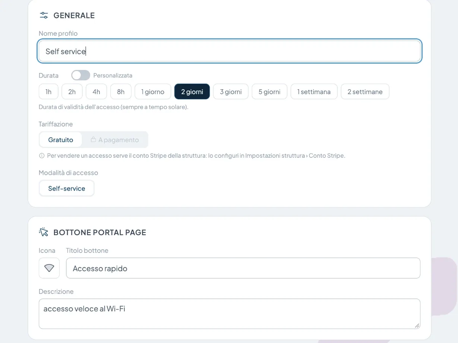The height and width of the screenshot is (343, 458).
Task: Select Self-service access mode
Action: click(67, 188)
